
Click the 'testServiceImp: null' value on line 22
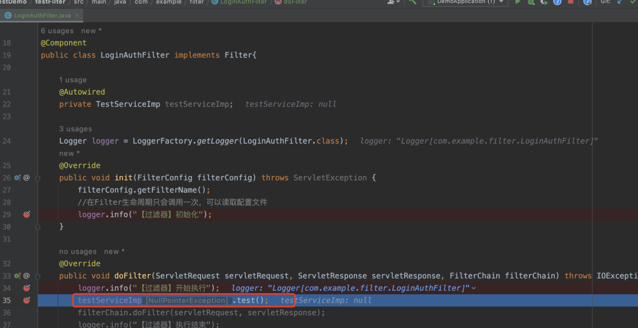click(x=291, y=104)
